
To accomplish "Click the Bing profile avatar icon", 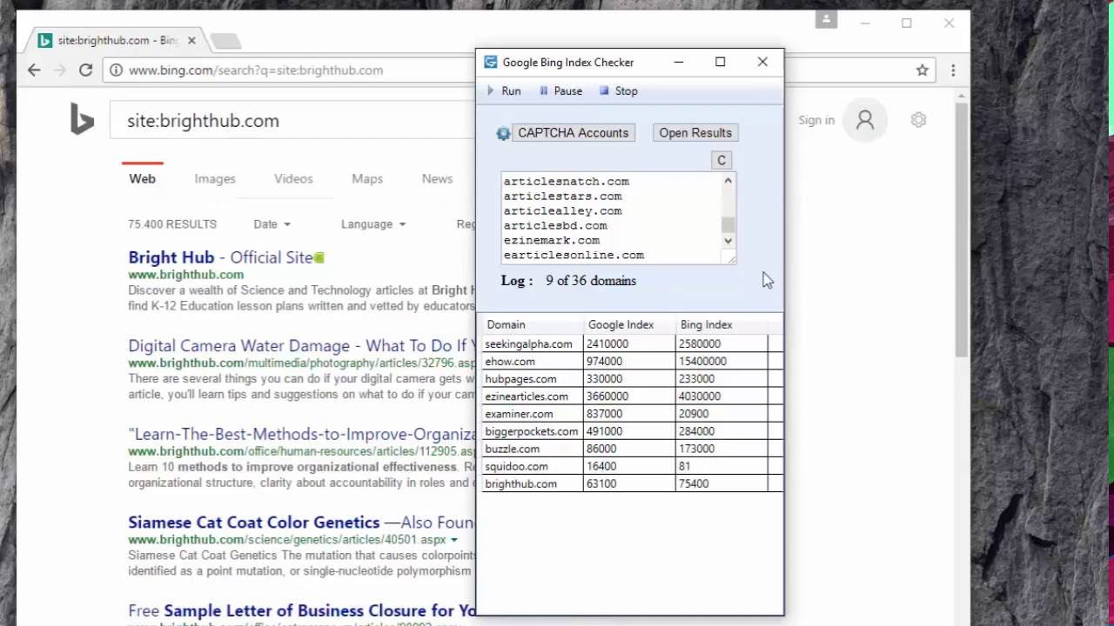I will 865,120.
